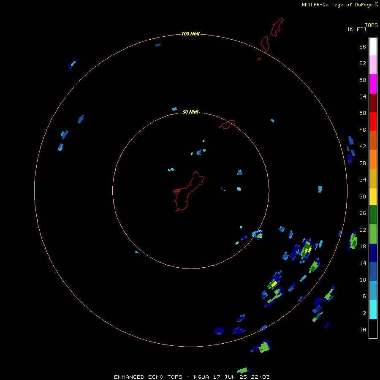Click the tiny red islet outline near 100 NMI ring
Viewport: 380px width, 380px height.
[259, 59]
